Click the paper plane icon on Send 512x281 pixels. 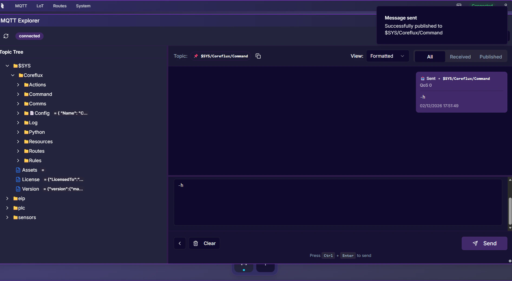click(475, 243)
